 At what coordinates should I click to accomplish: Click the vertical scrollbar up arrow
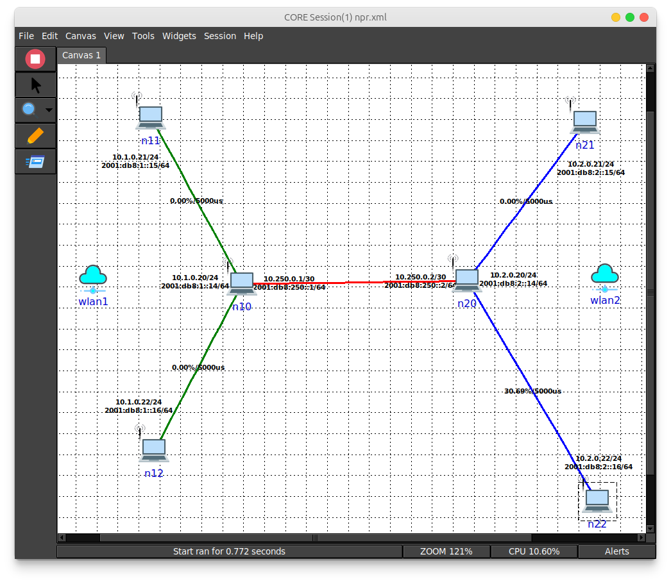pos(650,68)
